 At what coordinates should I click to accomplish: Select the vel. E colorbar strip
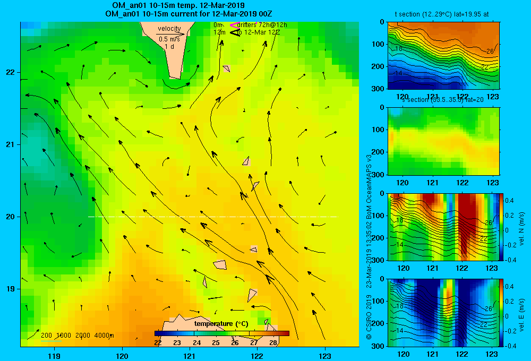(502, 313)
